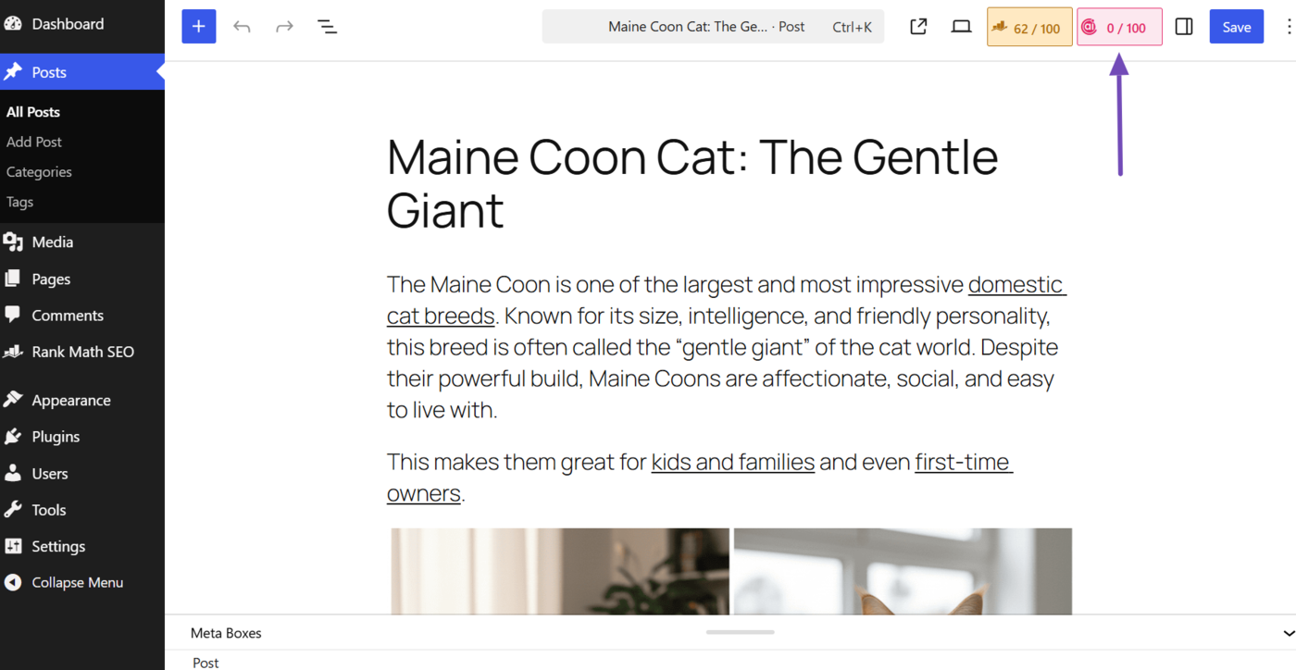Open All Posts submenu item
1296x670 pixels.
point(33,112)
